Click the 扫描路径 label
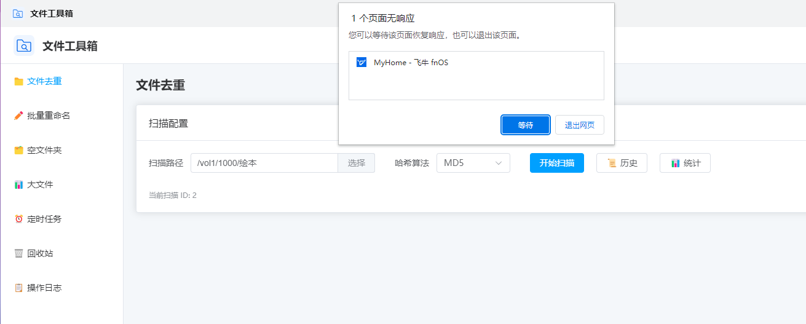The height and width of the screenshot is (324, 806). pos(166,163)
